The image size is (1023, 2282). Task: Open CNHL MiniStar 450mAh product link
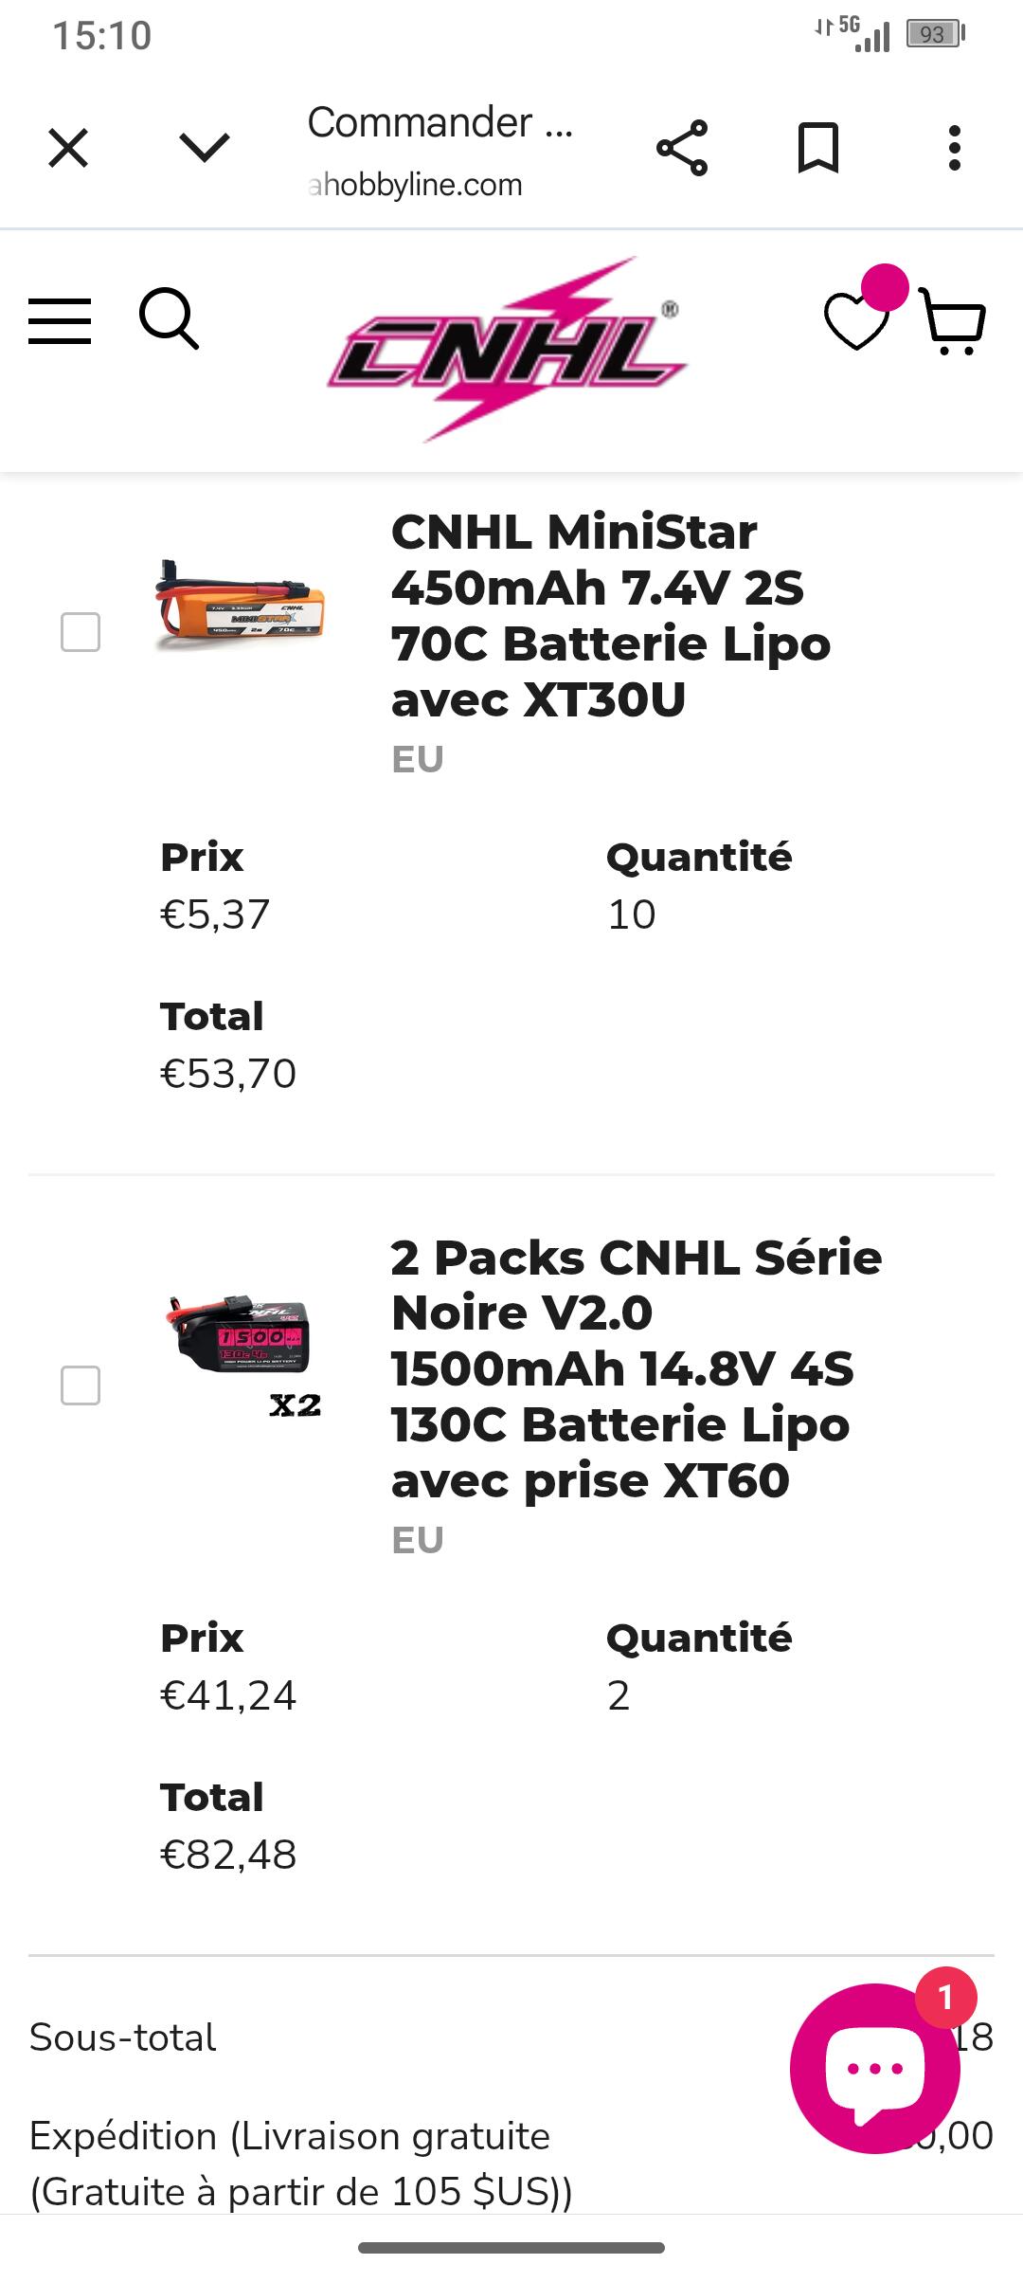pyautogui.click(x=611, y=615)
